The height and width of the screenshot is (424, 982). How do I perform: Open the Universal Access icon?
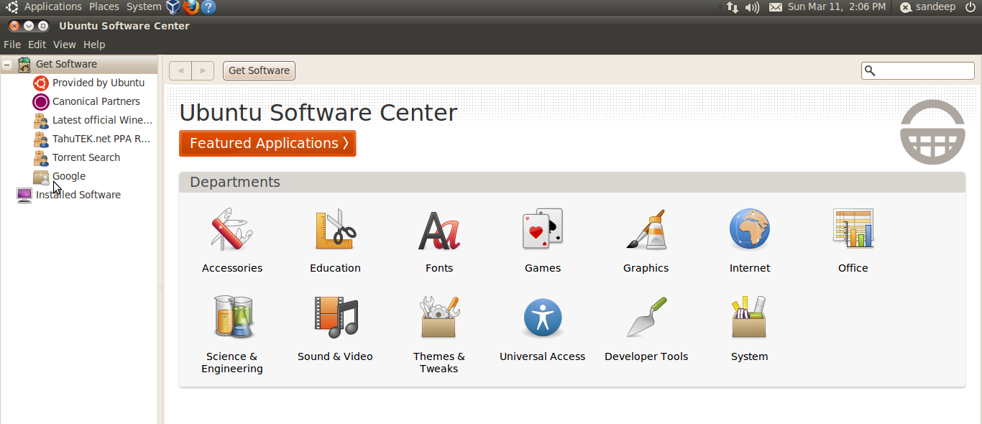[543, 318]
